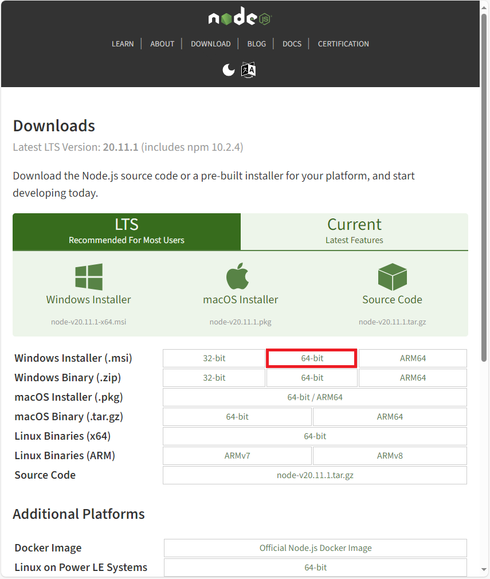
Task: Download macOS Binary .tar.gz ARM64
Action: (x=390, y=417)
